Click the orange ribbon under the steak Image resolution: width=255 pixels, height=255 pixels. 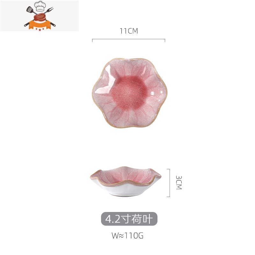[40, 25]
